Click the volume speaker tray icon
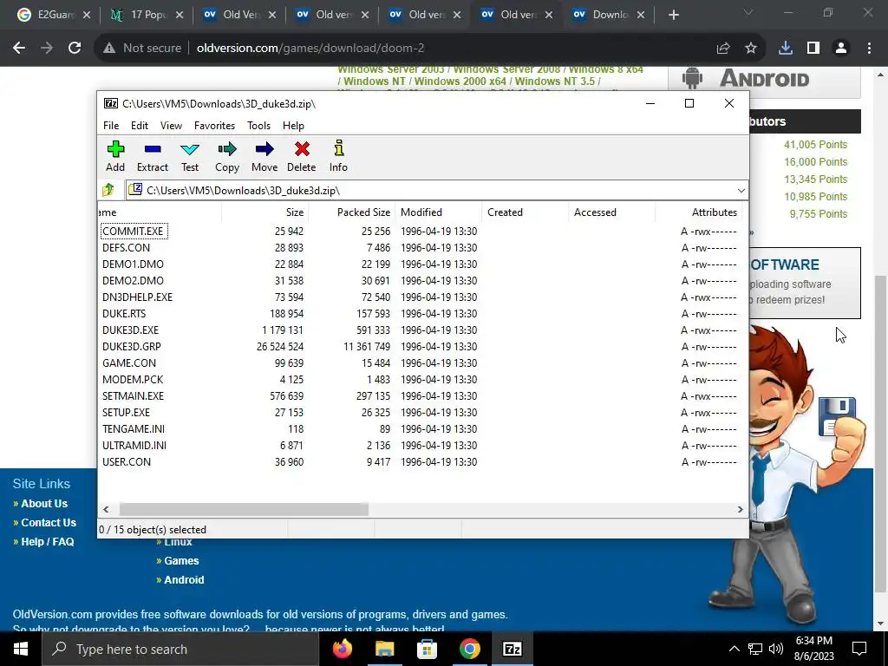 point(776,649)
